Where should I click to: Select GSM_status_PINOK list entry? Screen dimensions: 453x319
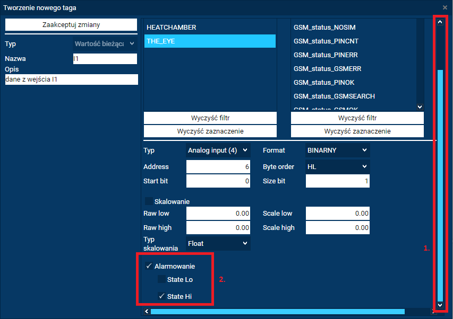click(324, 82)
